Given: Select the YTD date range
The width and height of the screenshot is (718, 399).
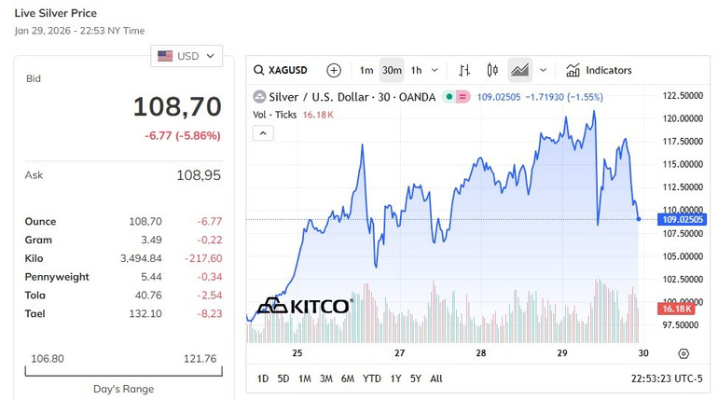Looking at the screenshot, I should pos(372,378).
